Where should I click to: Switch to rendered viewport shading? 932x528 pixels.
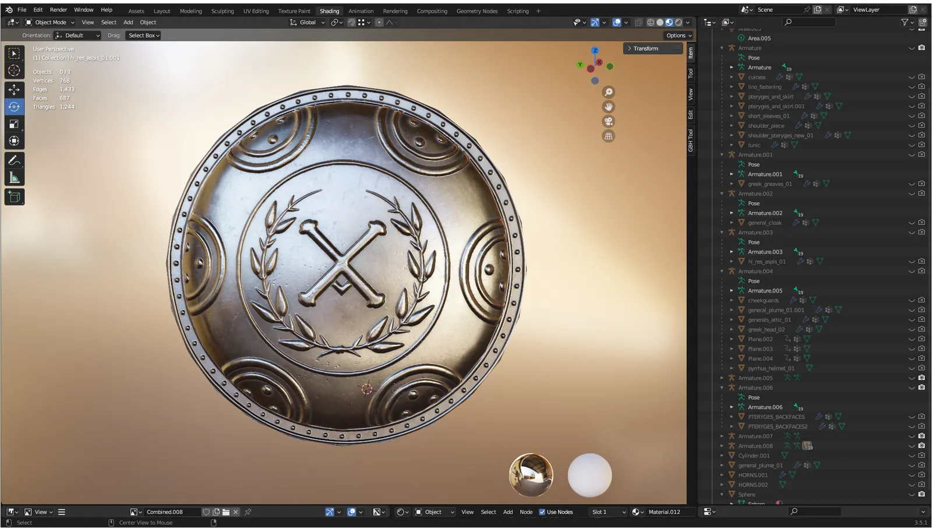pos(679,22)
